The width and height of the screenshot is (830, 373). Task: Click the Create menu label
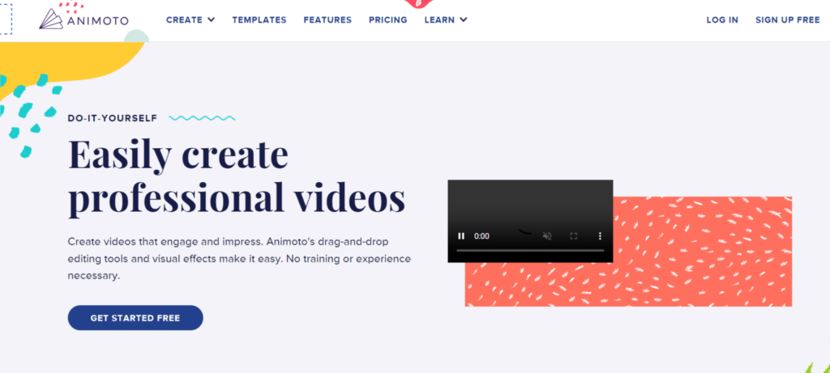point(184,20)
